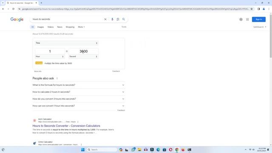Open File Explorer from the taskbar
Viewport: 272px width, 153px height.
coord(139,150)
